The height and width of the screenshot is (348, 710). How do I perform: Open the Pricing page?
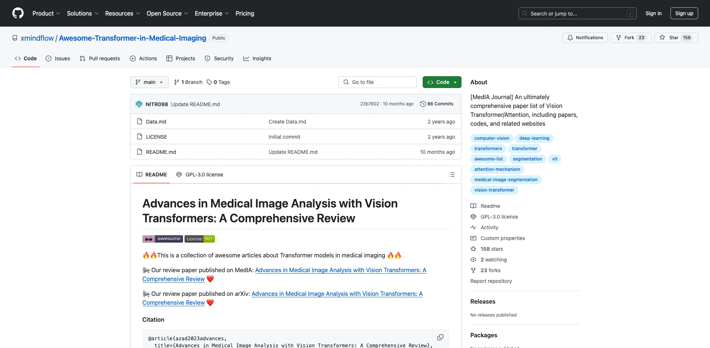245,13
